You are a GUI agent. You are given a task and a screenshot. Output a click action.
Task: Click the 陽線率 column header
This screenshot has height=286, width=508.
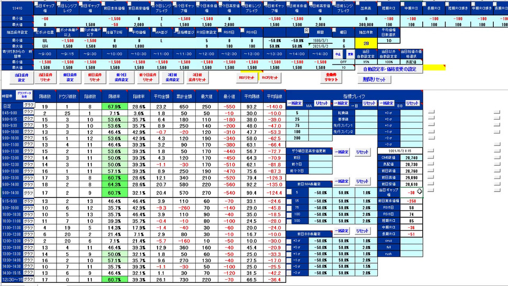point(114,96)
